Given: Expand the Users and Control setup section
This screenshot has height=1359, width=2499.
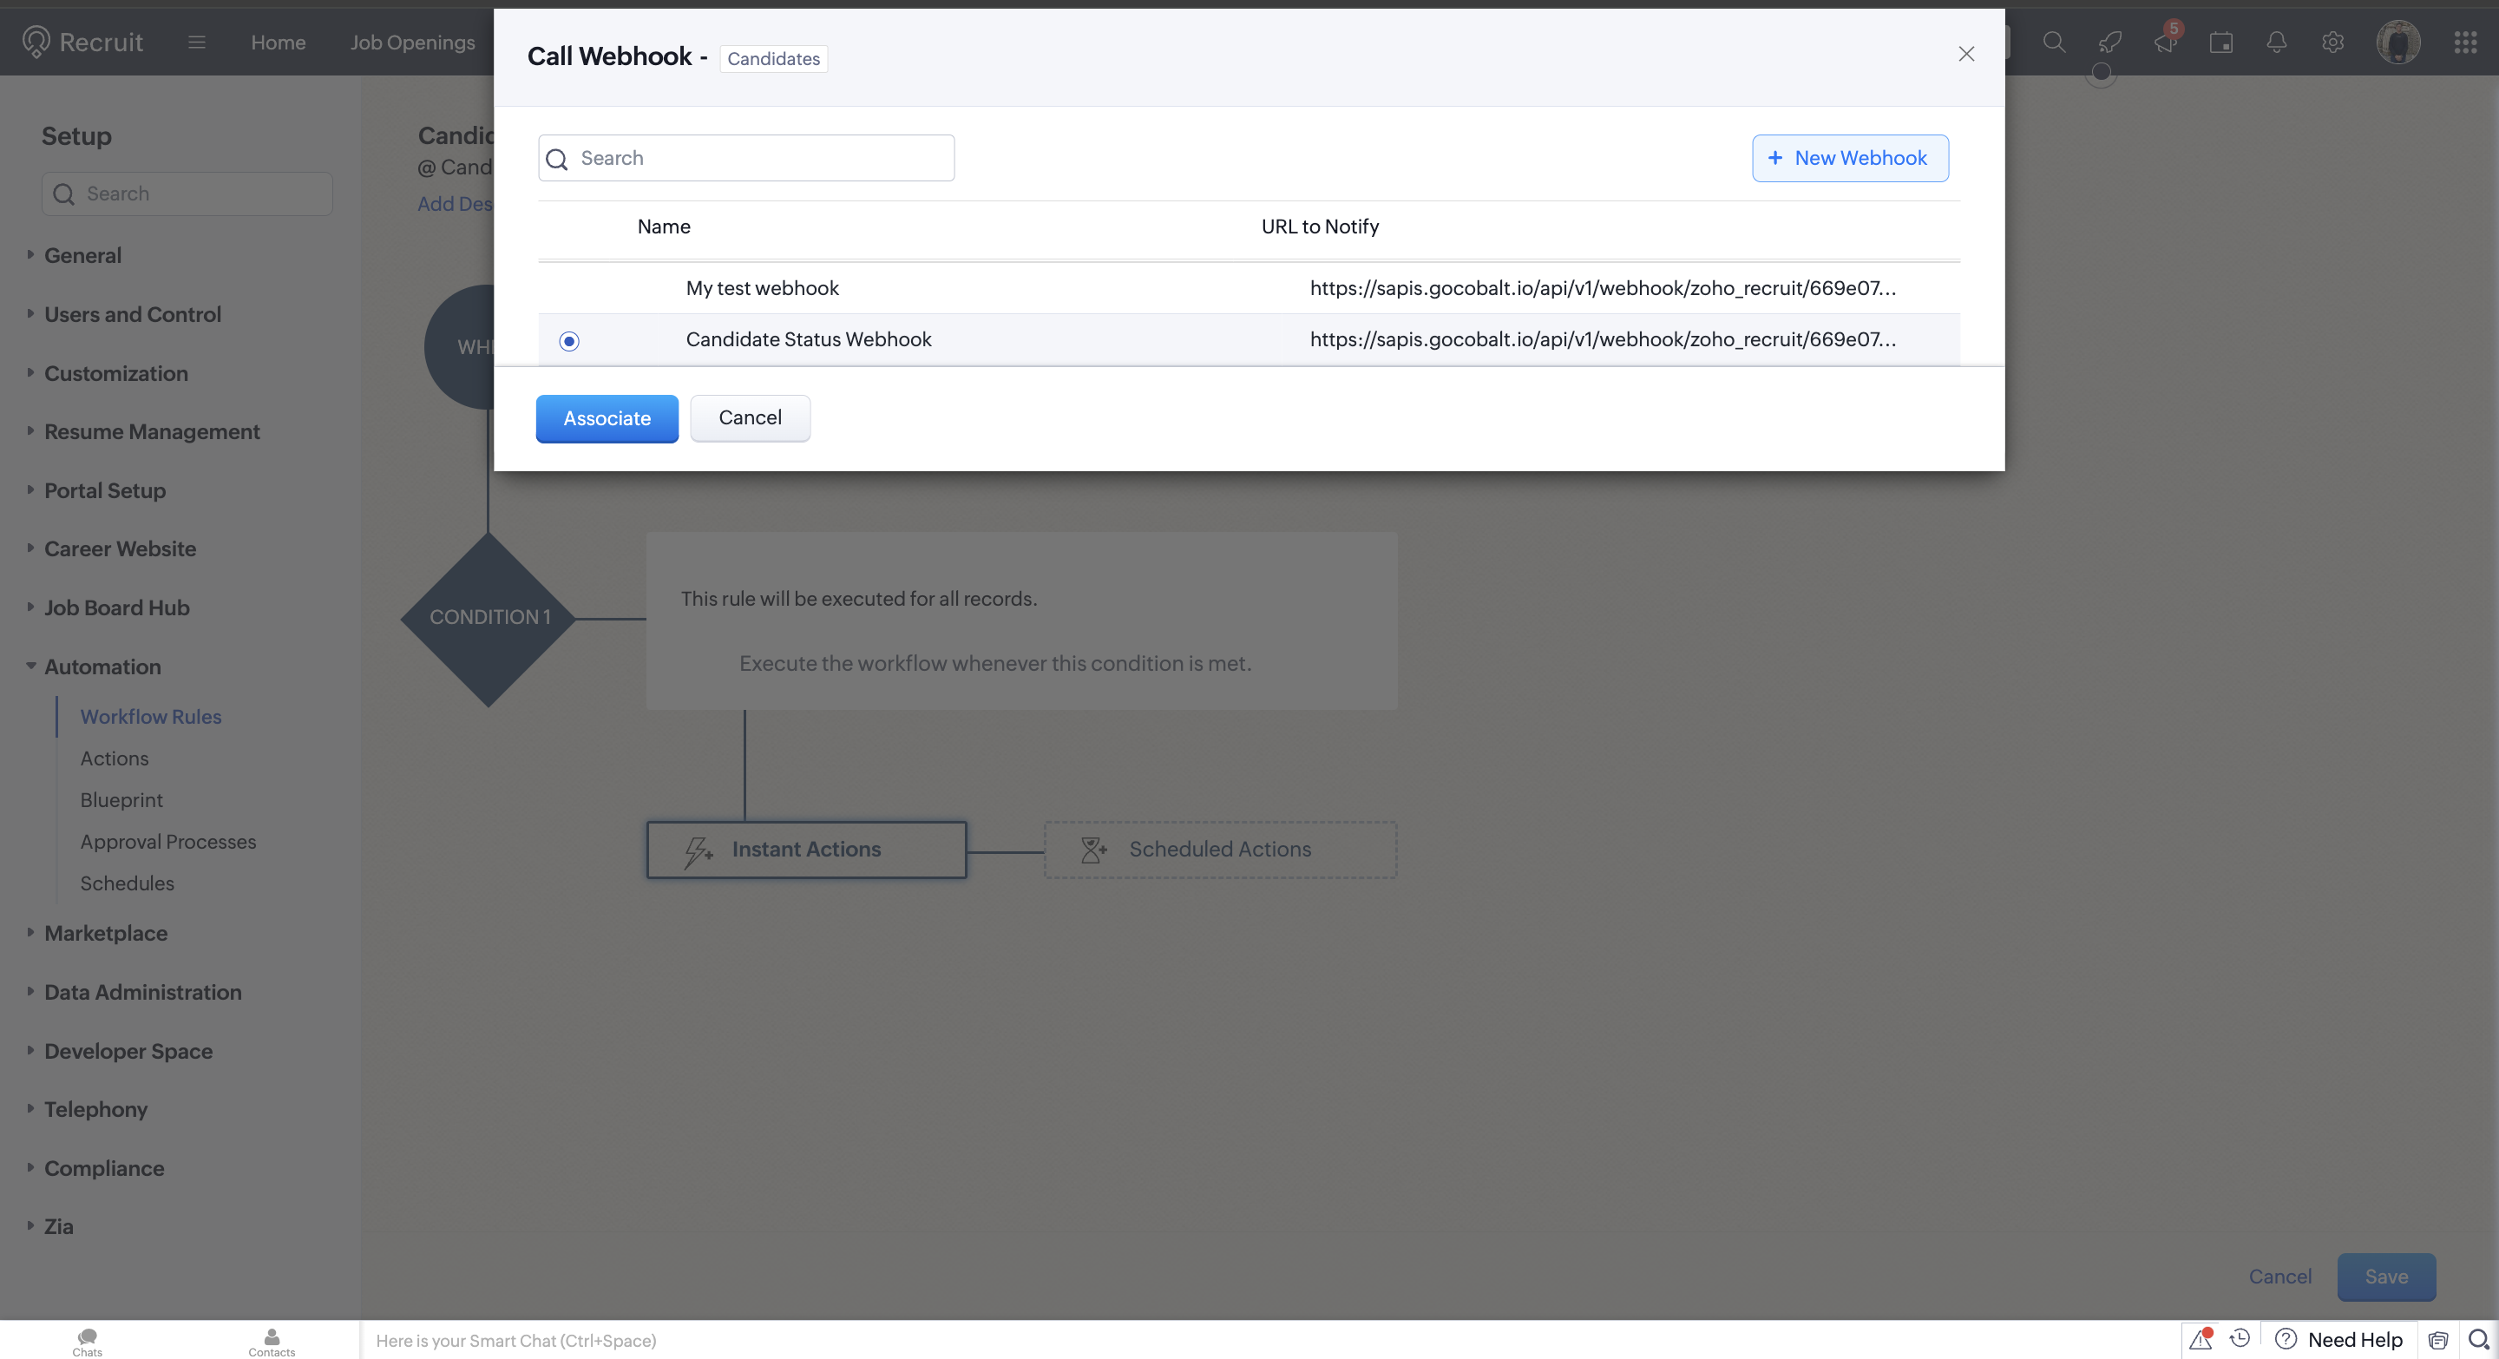Looking at the screenshot, I should [x=132, y=314].
